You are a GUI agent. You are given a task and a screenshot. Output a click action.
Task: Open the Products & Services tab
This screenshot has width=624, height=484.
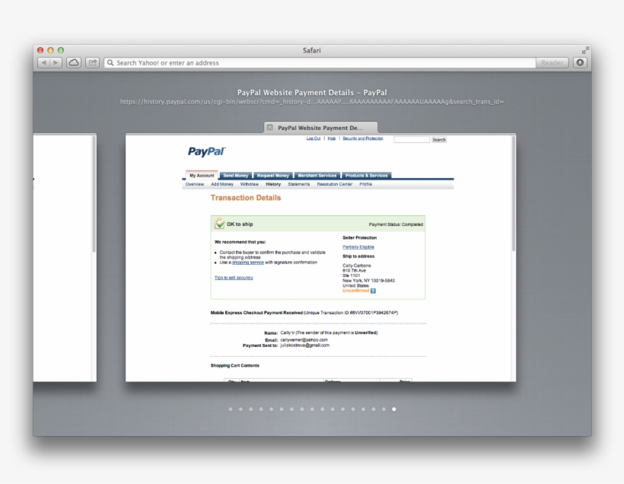(365, 175)
